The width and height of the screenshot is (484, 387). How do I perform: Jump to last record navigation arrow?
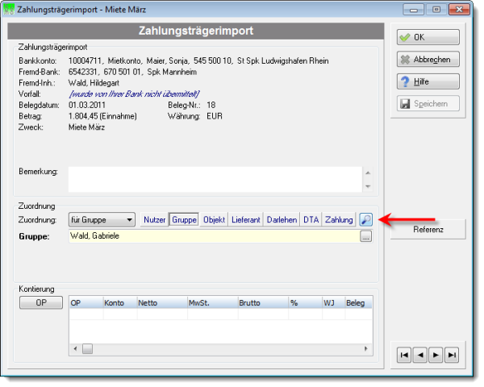coord(452,355)
